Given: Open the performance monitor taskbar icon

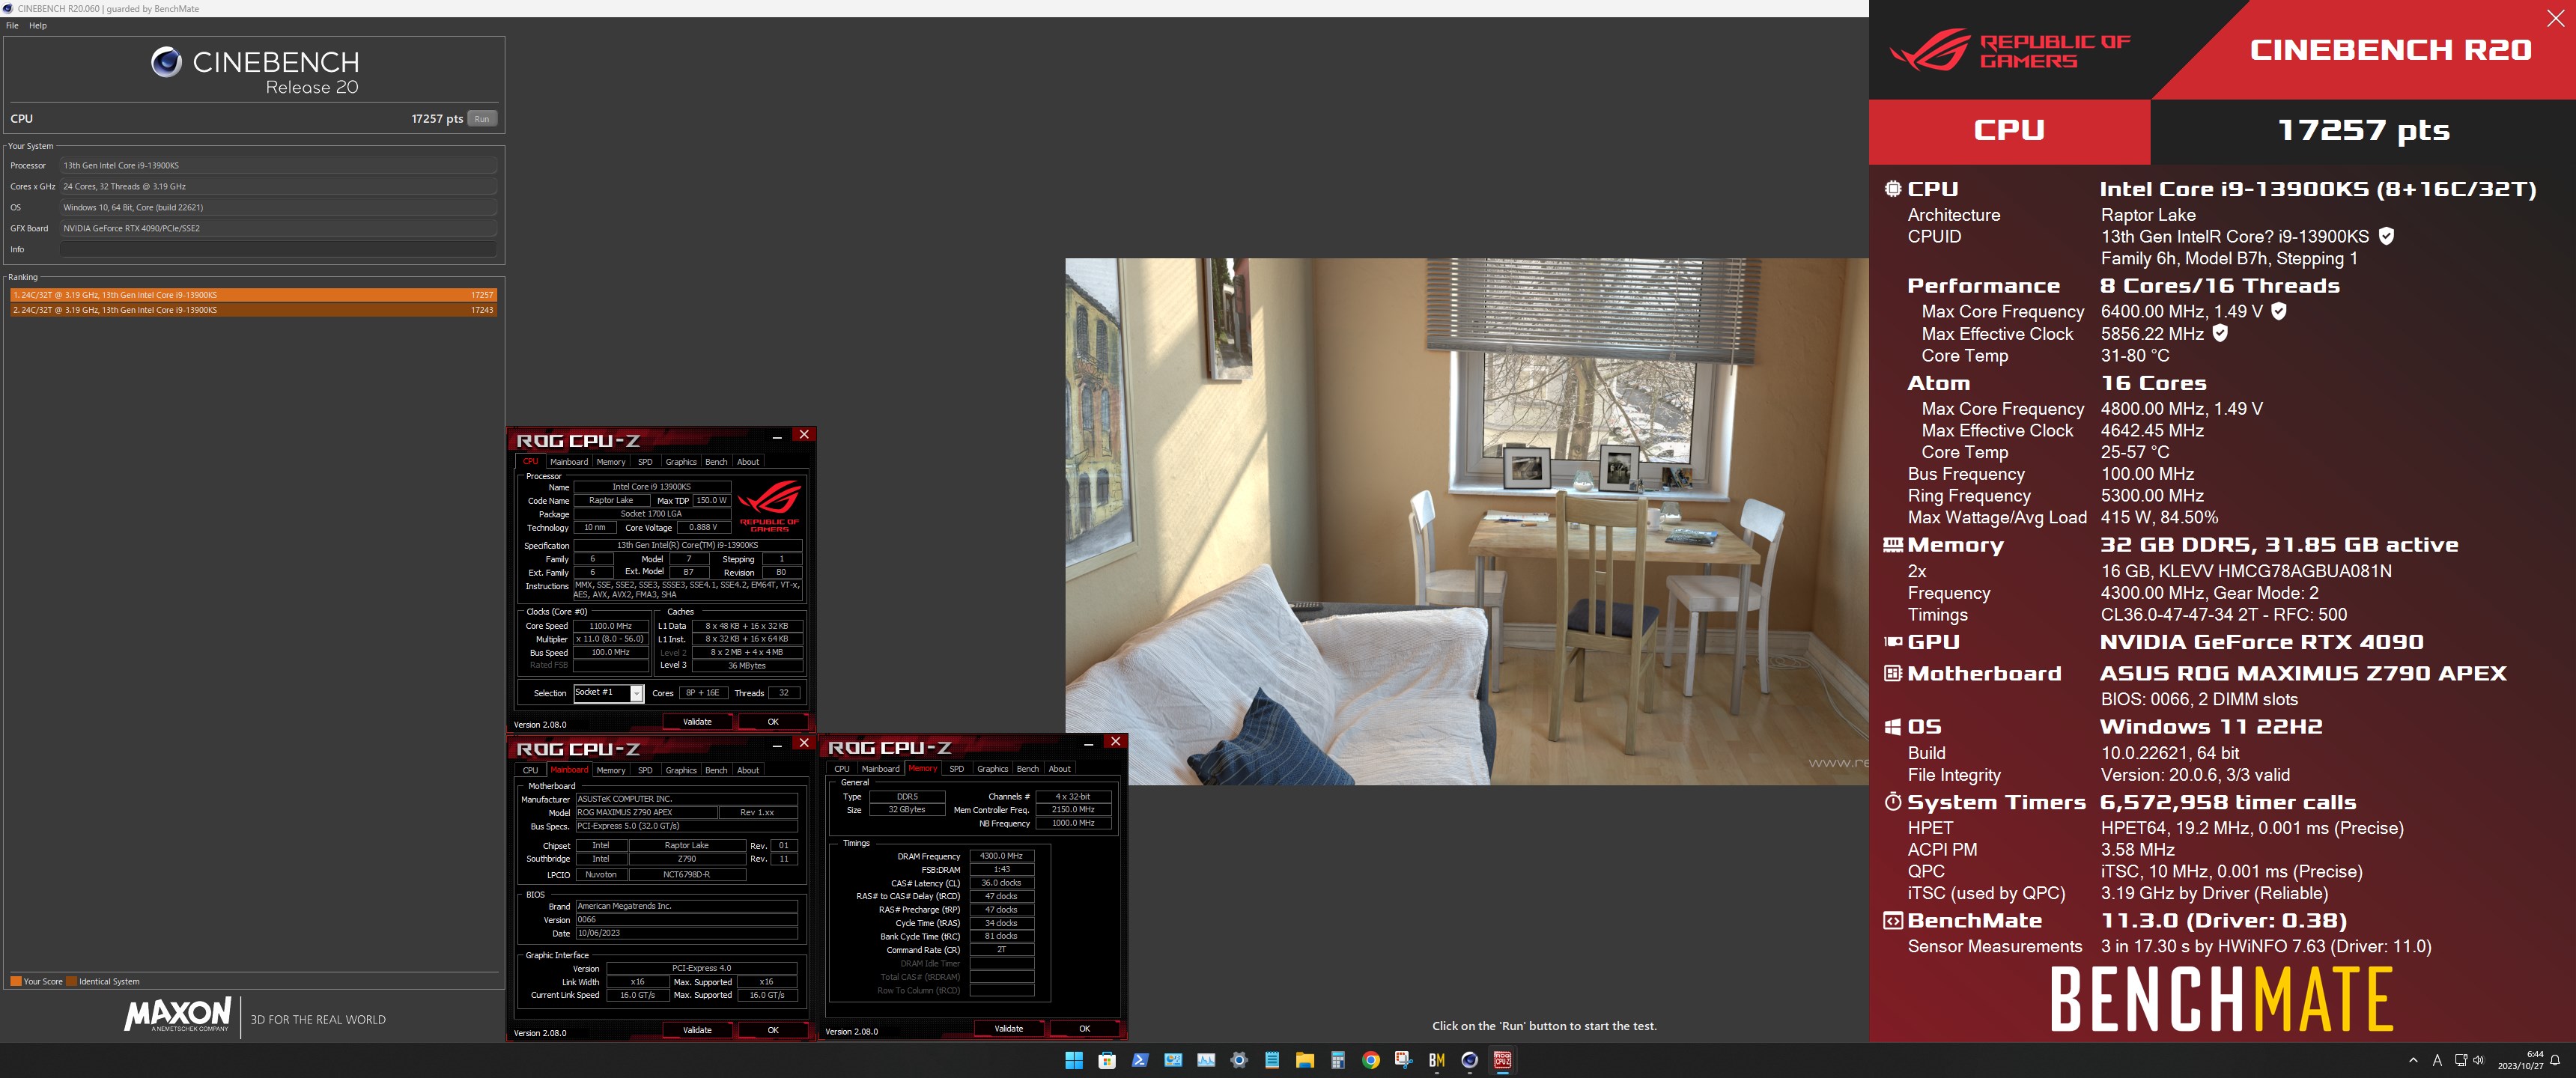Looking at the screenshot, I should 1206,1060.
